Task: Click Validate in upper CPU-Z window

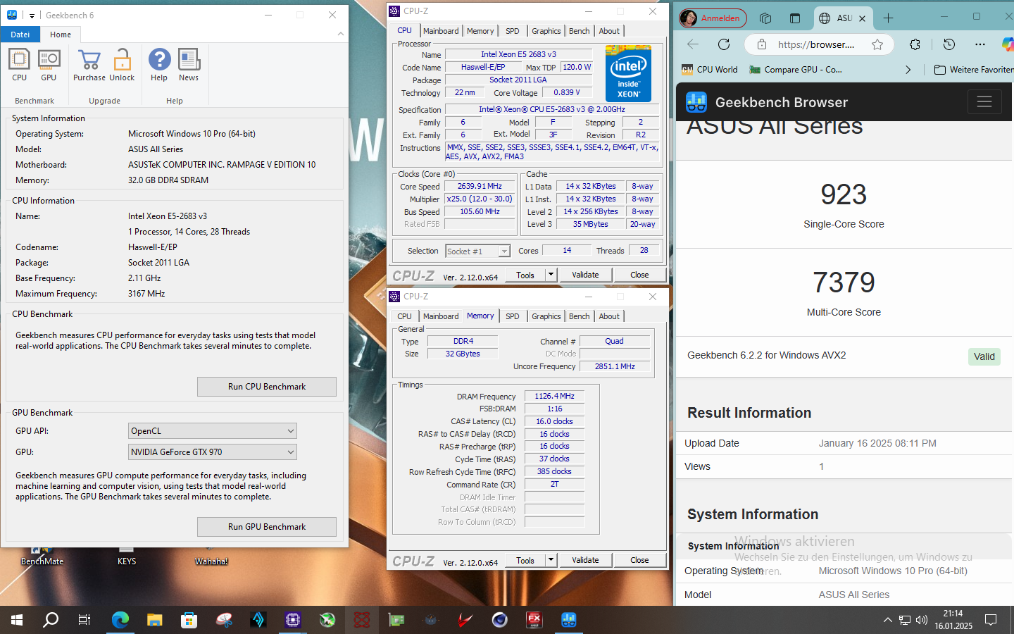Action: point(585,275)
